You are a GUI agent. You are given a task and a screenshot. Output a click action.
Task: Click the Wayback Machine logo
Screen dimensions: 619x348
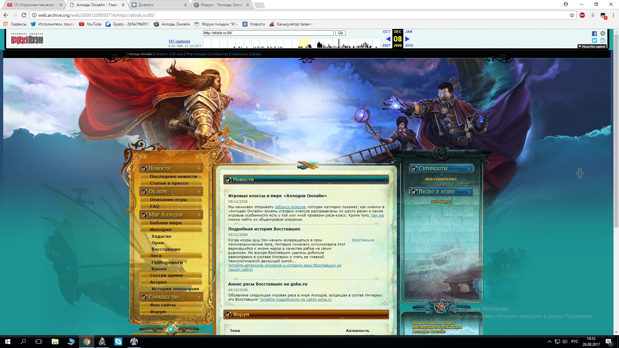click(27, 39)
